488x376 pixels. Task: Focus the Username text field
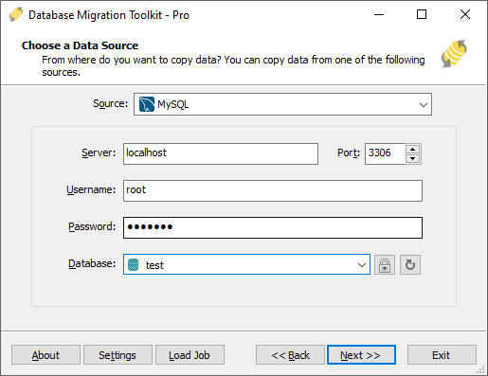273,190
